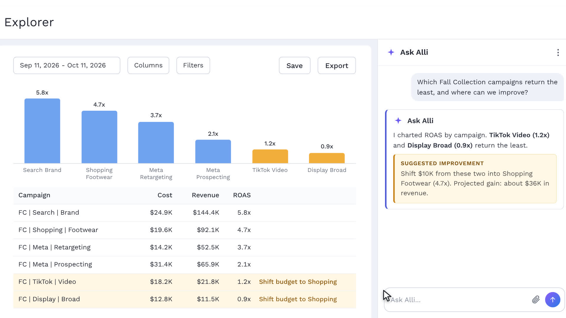Click the sparkle icon in Alli's reply
The image size is (566, 318).
(398, 121)
